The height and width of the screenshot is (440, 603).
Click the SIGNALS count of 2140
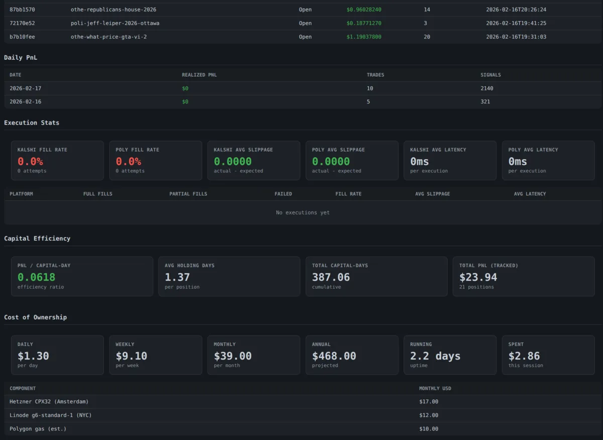(486, 88)
